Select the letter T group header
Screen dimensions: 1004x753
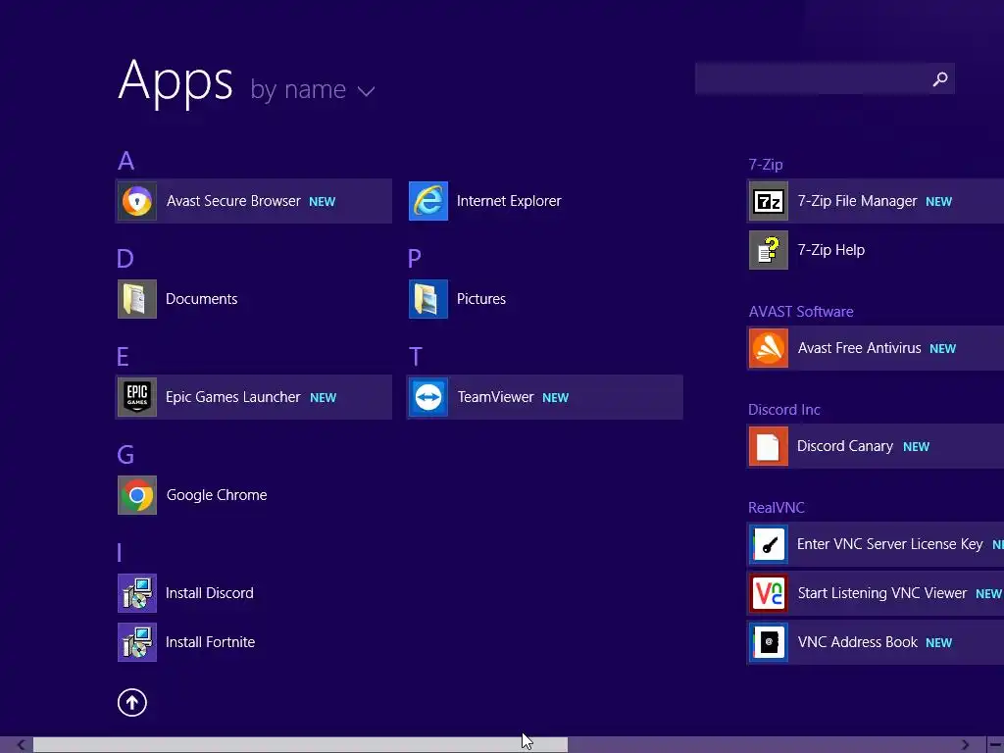(x=416, y=357)
